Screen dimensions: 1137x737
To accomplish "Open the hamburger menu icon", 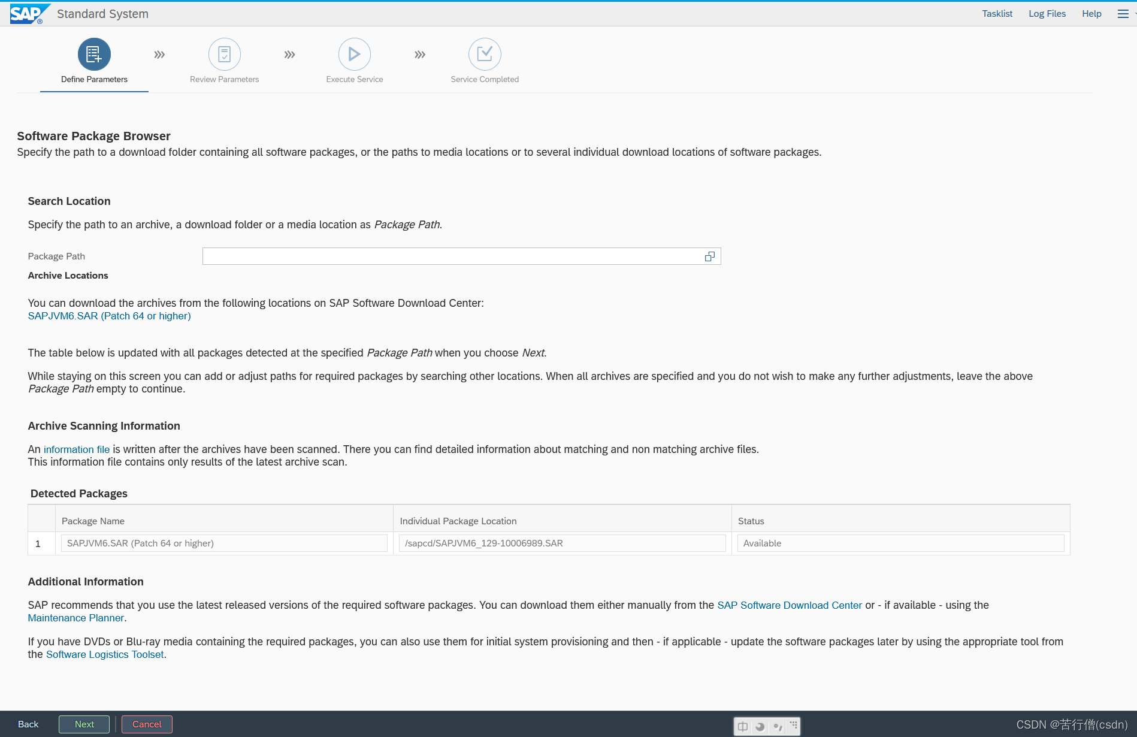I will [1123, 14].
